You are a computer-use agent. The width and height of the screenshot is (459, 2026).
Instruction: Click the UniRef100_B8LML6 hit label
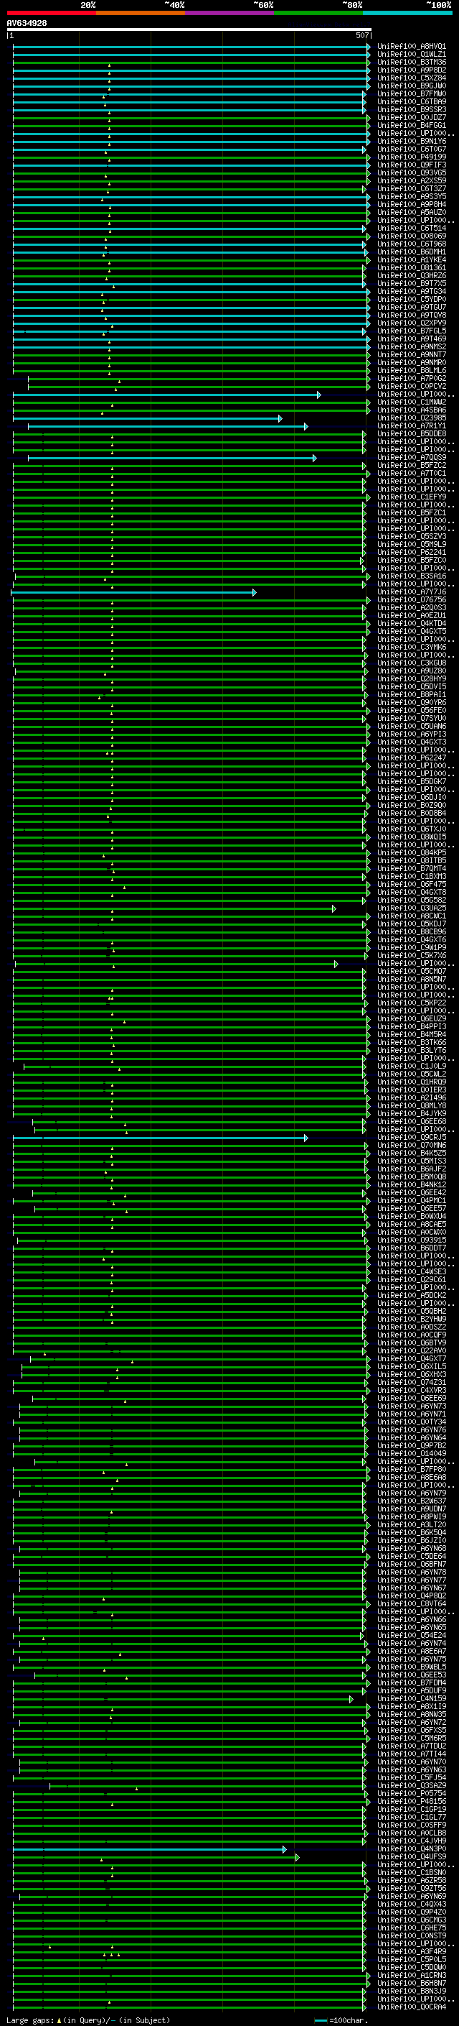click(411, 370)
